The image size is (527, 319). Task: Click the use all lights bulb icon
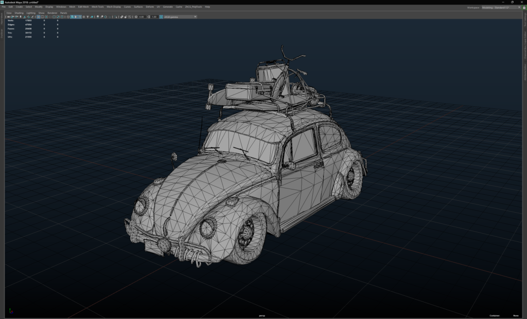tap(87, 17)
